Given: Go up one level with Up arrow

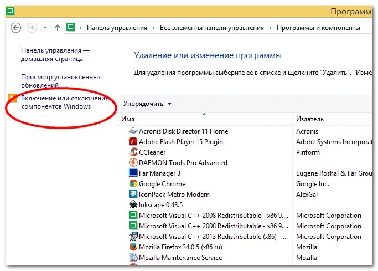Looking at the screenshot, I should (58, 28).
